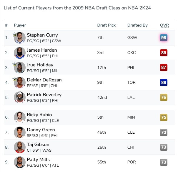The image size is (178, 172).
Task: Click the All-Star badge on Jrue Holiday
Action: pyautogui.click(x=14, y=65)
